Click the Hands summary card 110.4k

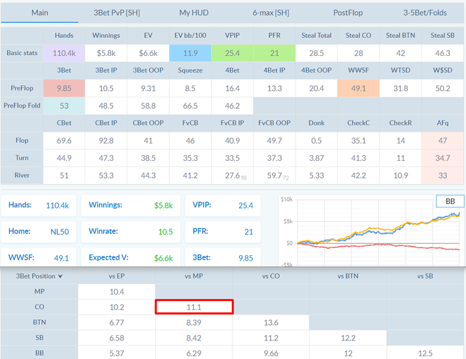39,205
